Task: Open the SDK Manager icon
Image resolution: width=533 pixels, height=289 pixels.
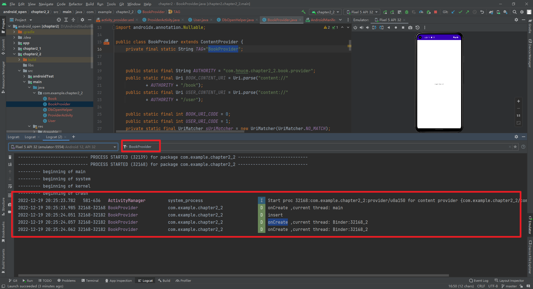Action: (506, 12)
